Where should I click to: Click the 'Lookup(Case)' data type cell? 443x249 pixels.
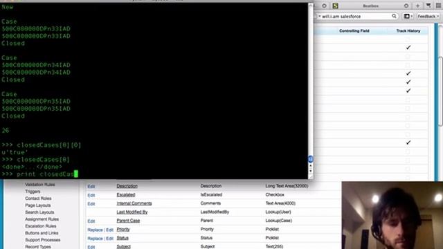pos(278,221)
